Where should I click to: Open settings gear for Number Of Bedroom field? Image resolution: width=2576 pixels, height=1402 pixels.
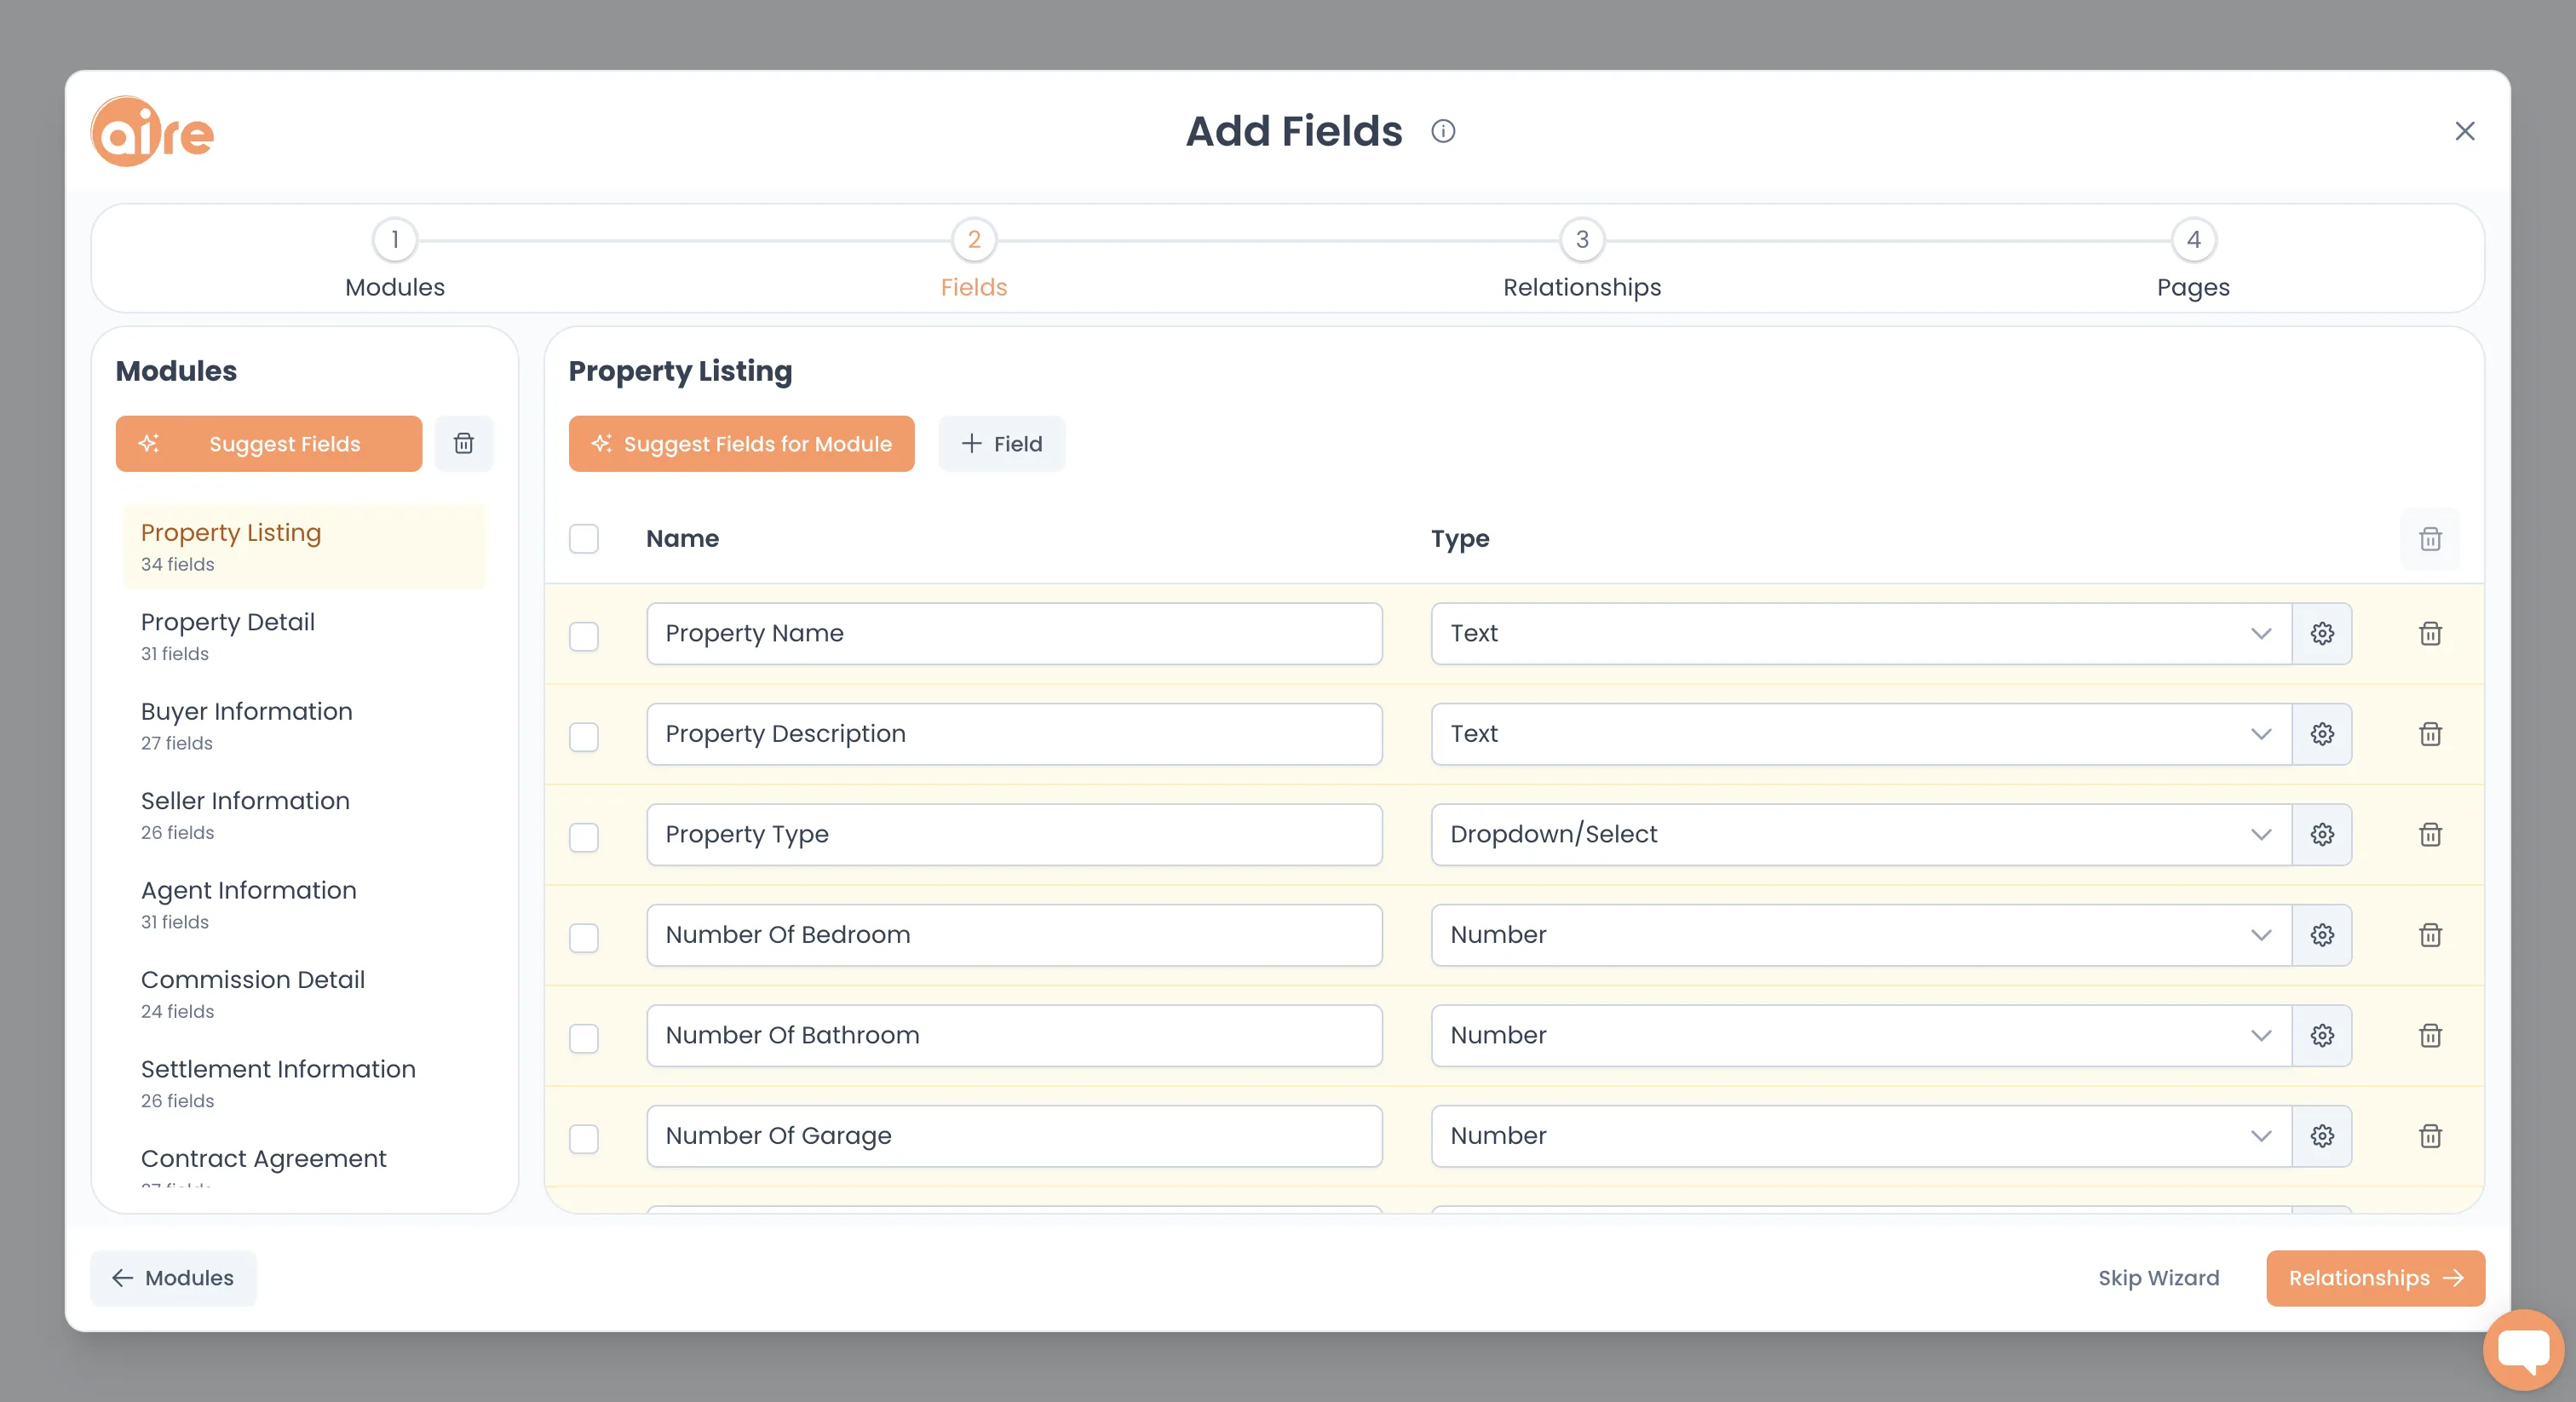(x=2322, y=935)
